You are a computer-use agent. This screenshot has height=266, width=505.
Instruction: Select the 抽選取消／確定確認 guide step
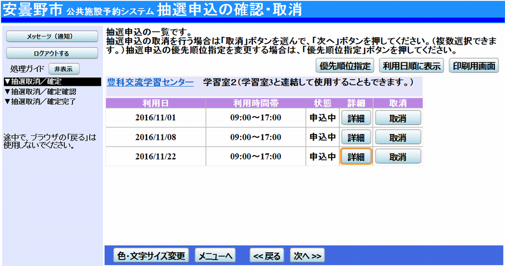pyautogui.click(x=40, y=92)
